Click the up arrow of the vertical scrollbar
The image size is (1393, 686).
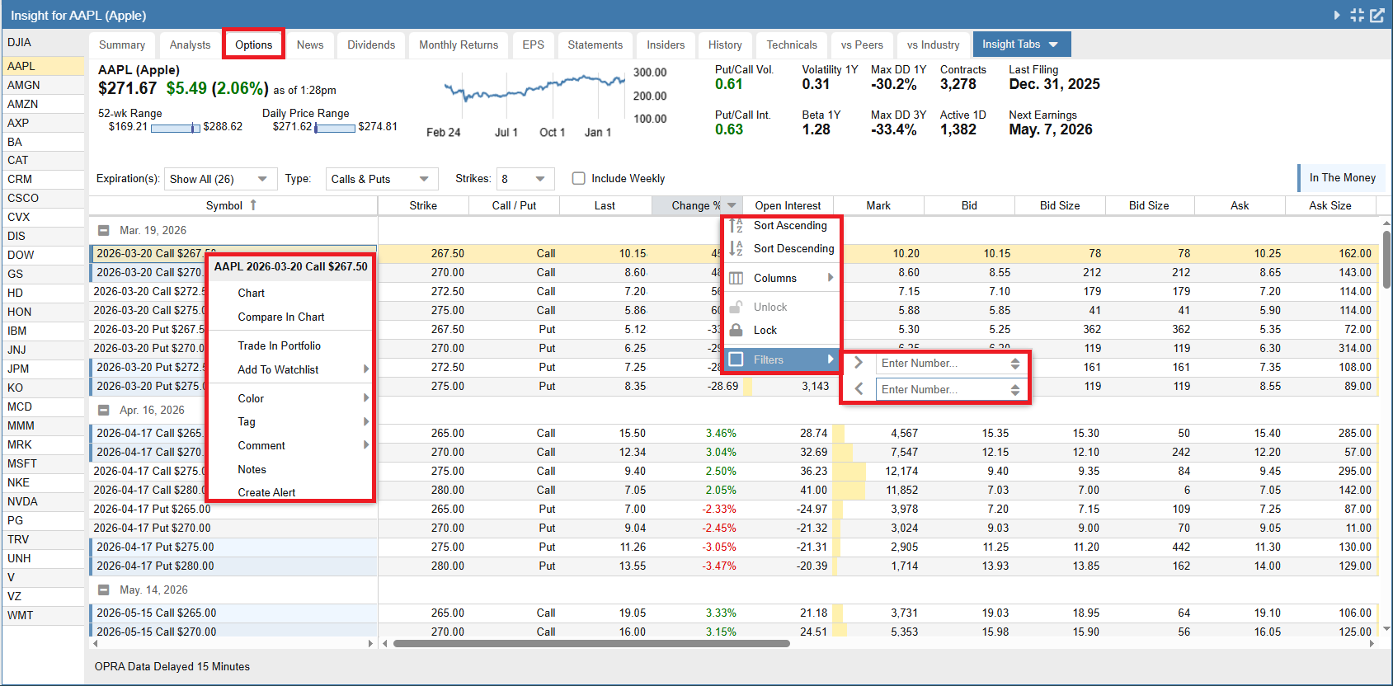pyautogui.click(x=1386, y=223)
